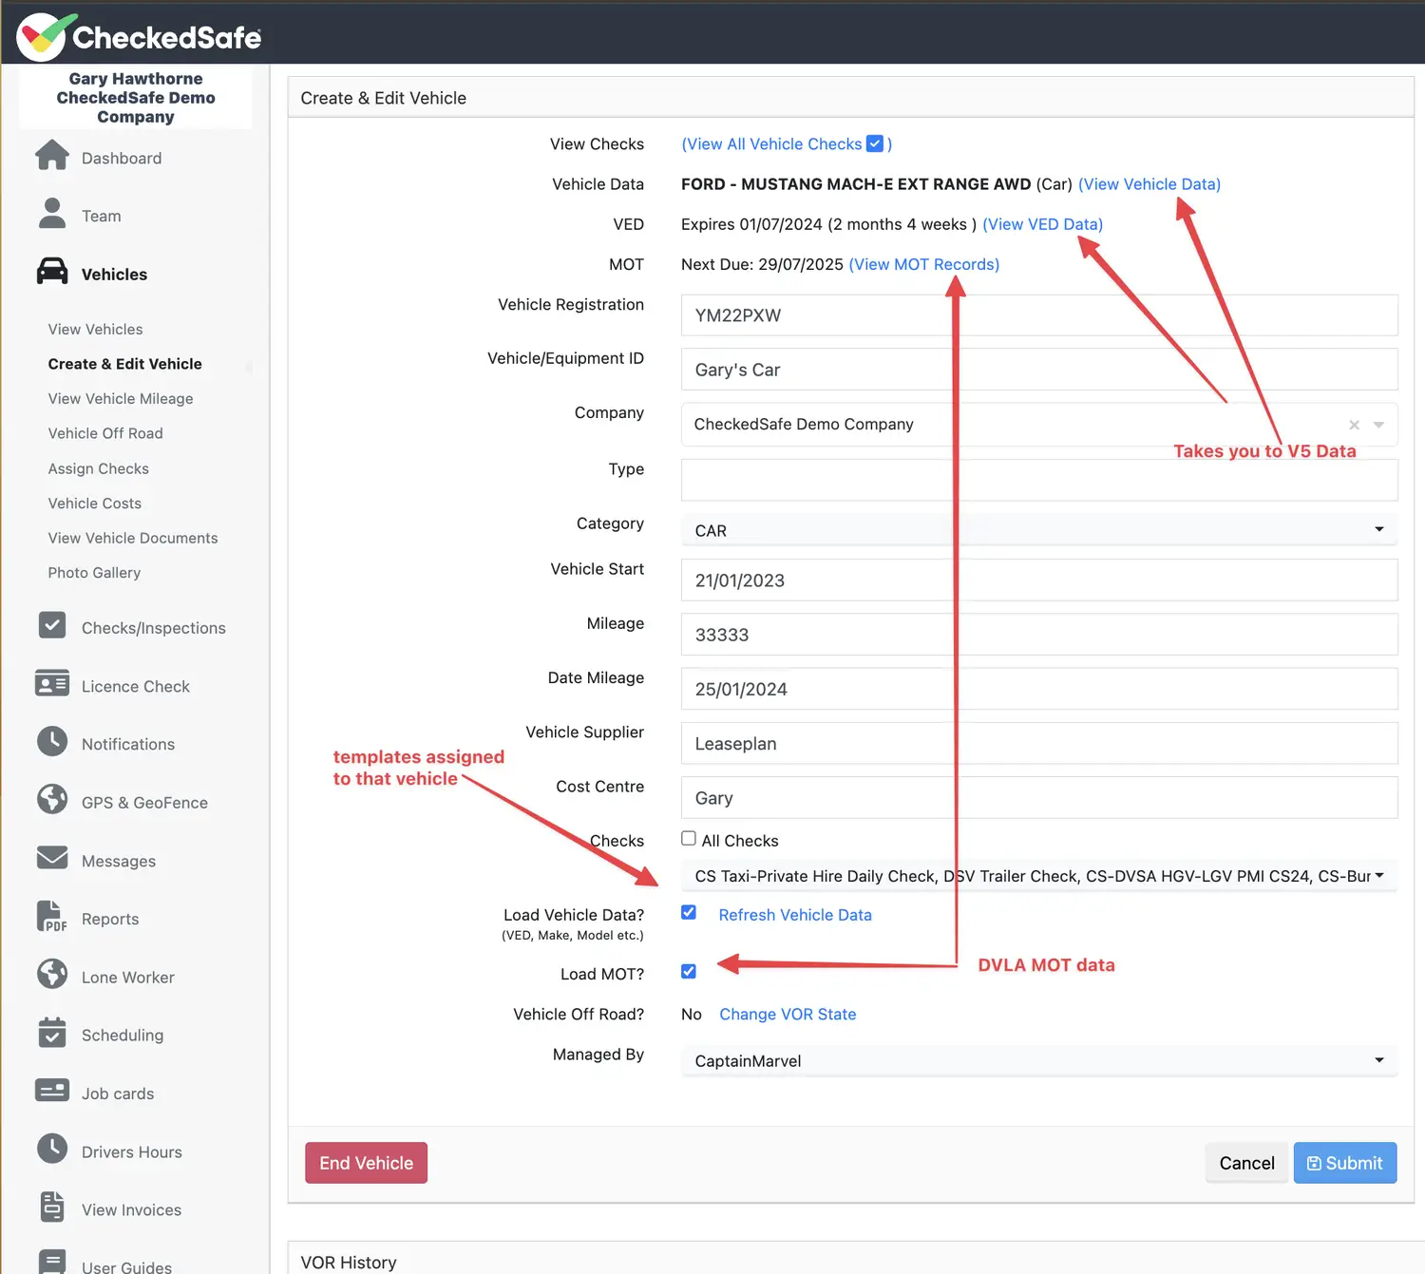This screenshot has width=1425, height=1274.
Task: Click the Vehicles car icon
Action: [52, 273]
